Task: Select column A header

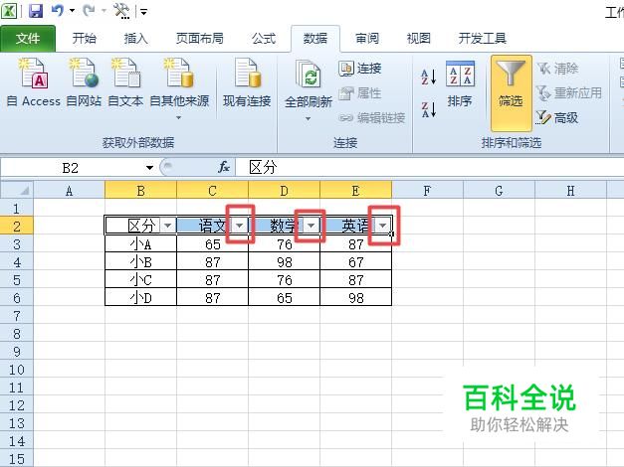Action: [x=69, y=191]
